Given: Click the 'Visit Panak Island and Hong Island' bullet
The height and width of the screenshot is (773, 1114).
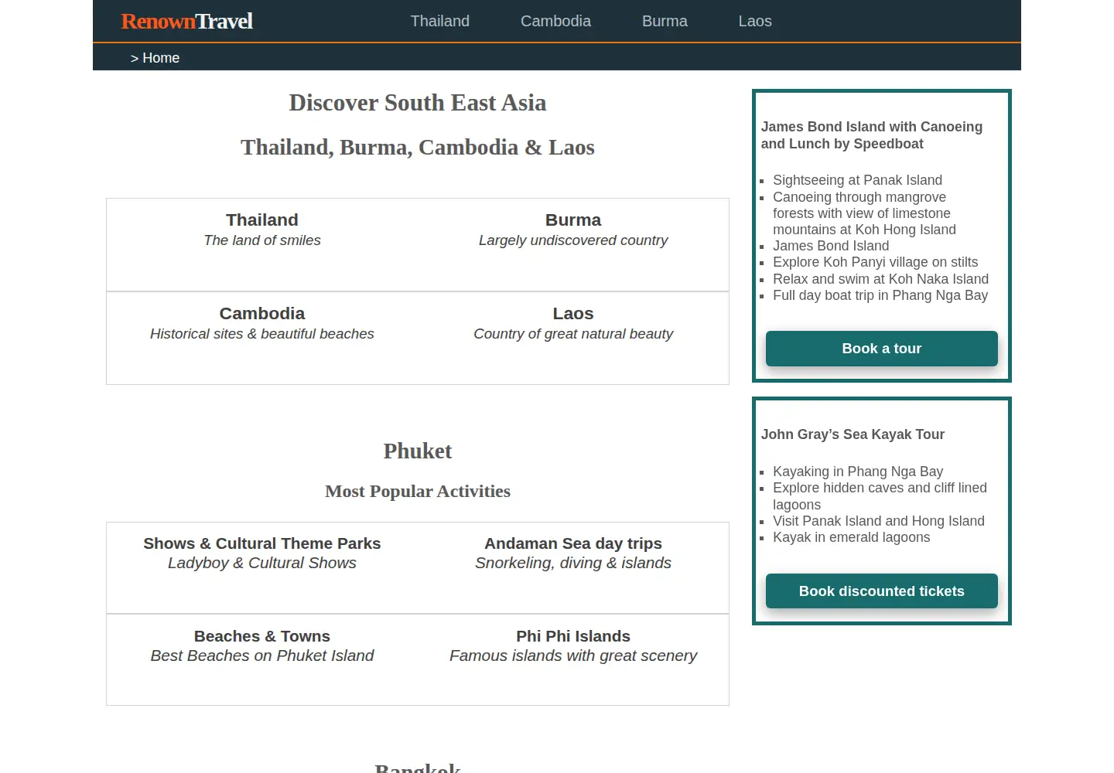Looking at the screenshot, I should click(x=879, y=521).
